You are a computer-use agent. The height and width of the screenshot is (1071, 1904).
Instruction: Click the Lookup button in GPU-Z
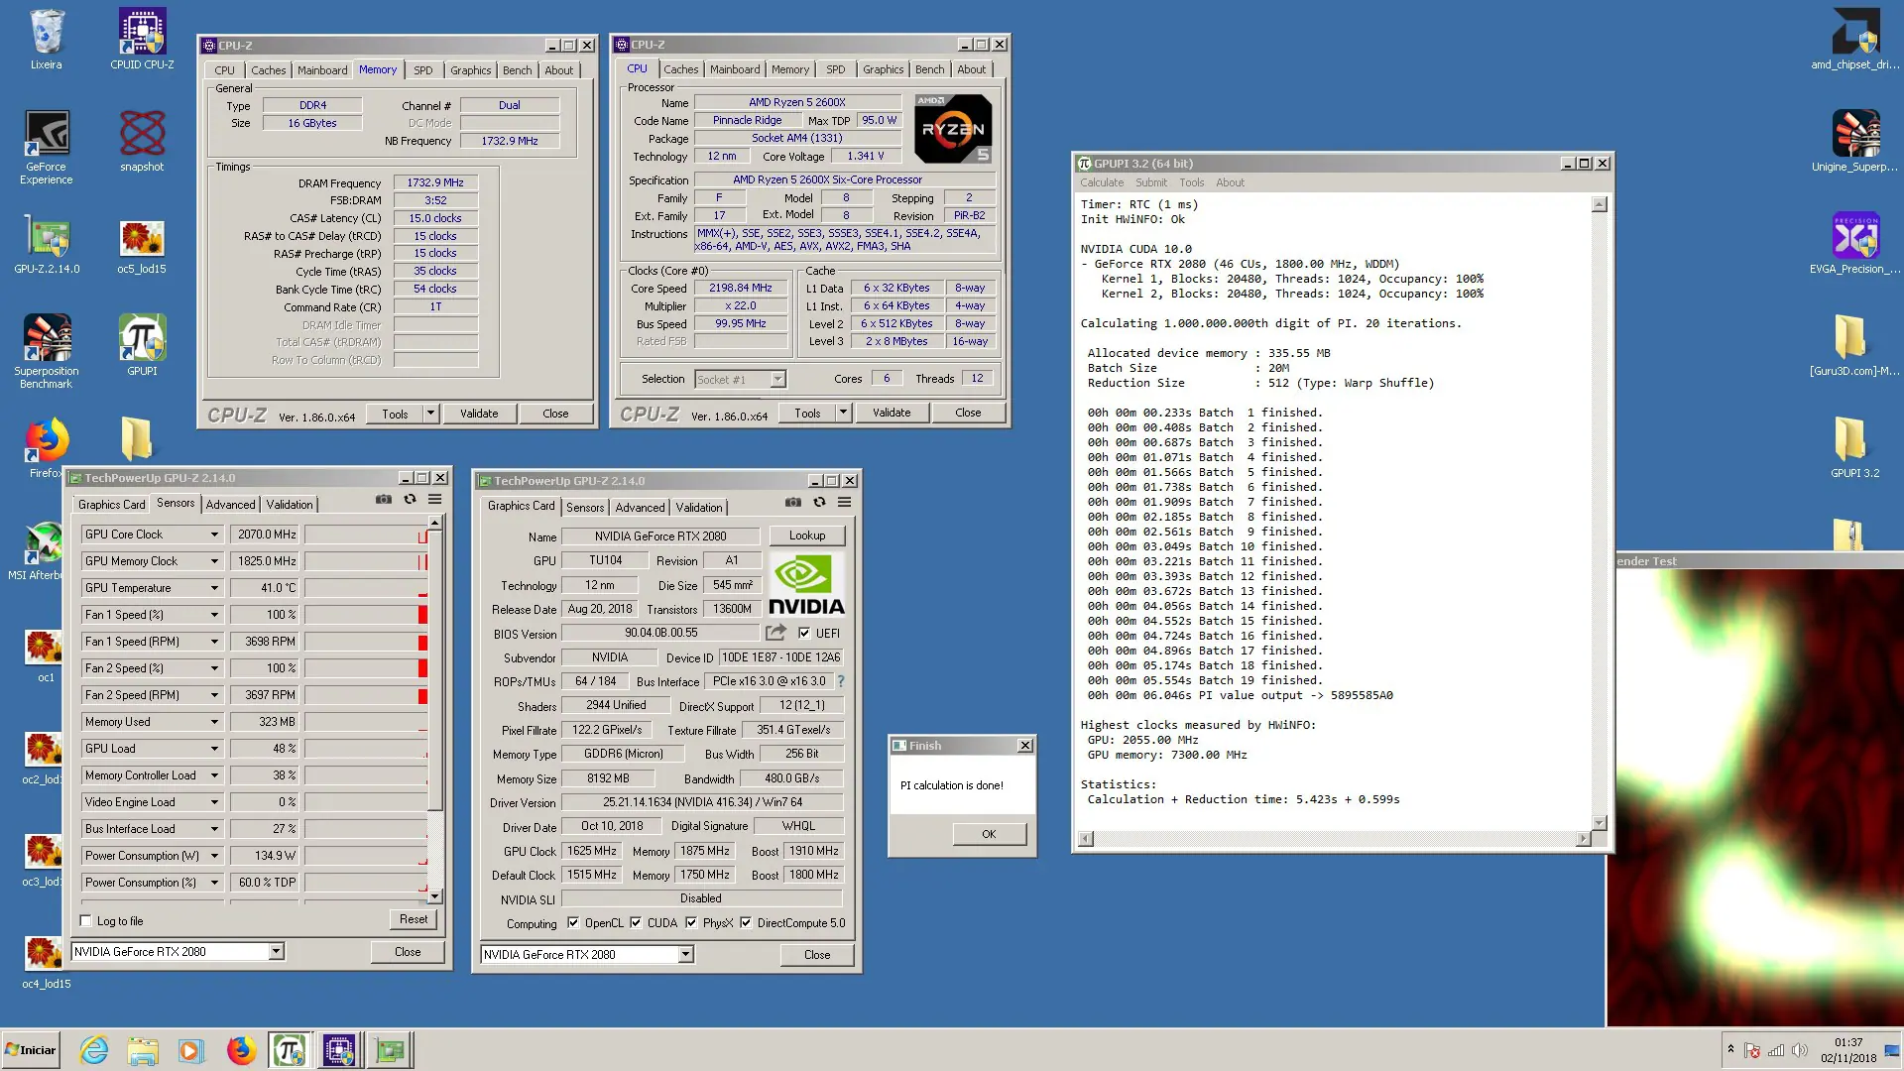point(807,535)
